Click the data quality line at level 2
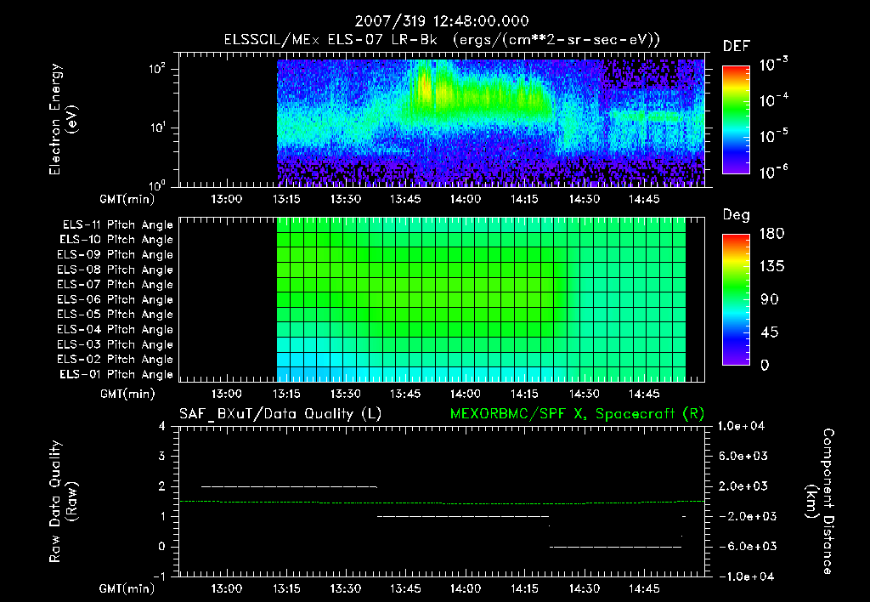 tap(289, 486)
